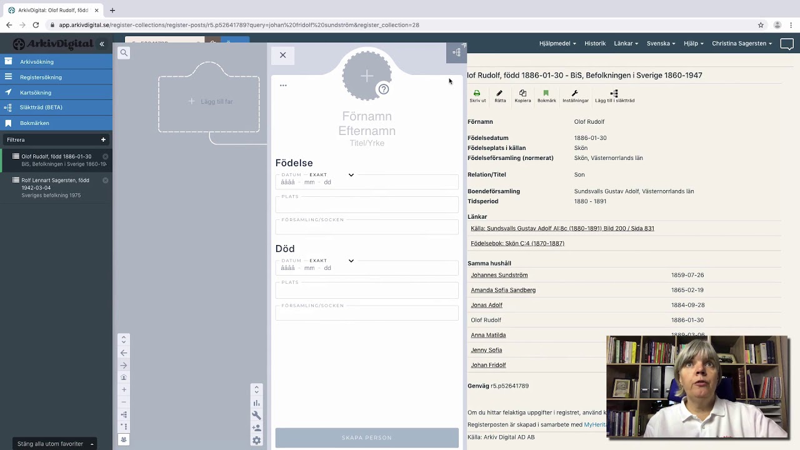
Task: Click the birth Församling/Socken field
Action: [367, 227]
